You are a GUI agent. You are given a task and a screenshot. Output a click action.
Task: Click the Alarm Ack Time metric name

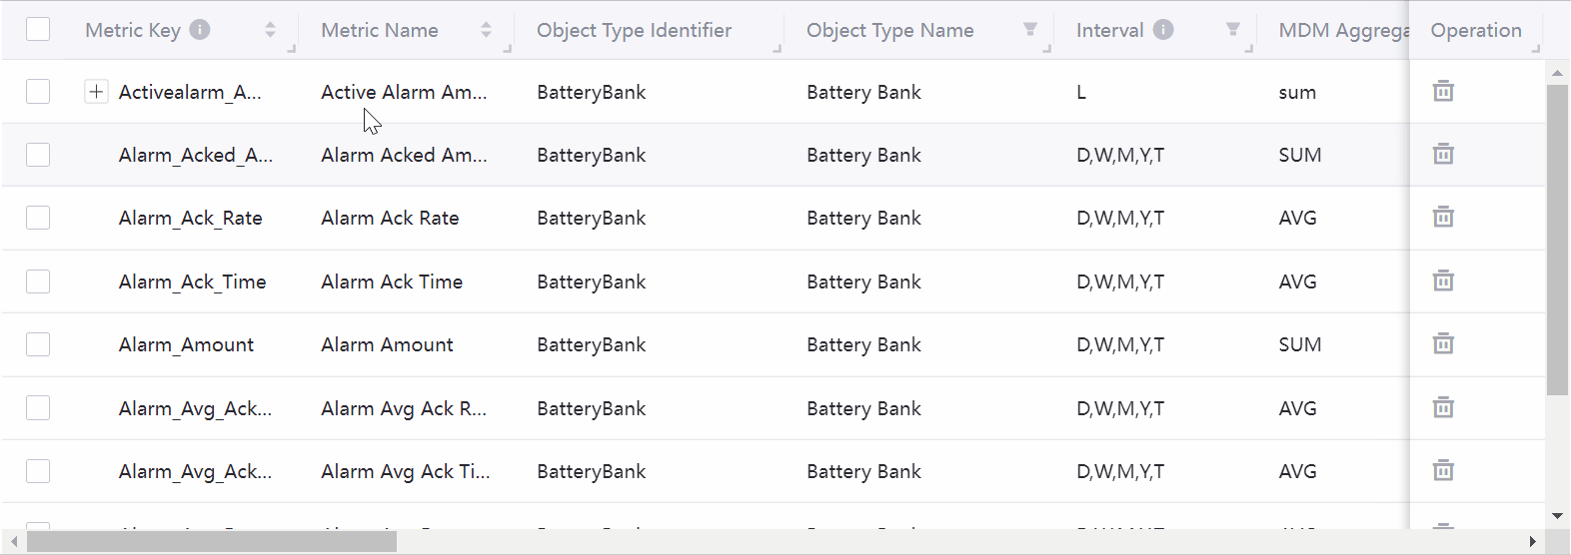pyautogui.click(x=392, y=281)
